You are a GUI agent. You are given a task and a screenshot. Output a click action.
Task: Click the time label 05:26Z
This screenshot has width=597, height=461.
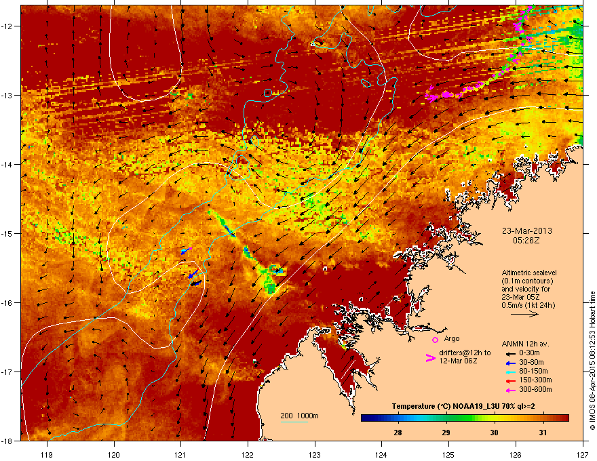pos(526,241)
